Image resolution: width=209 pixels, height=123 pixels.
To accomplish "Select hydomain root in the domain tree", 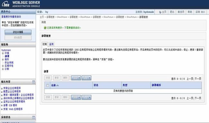I will pyautogui.click(x=6, y=50).
